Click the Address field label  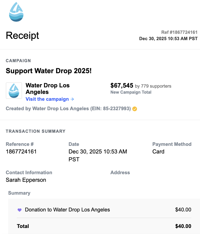(x=120, y=173)
